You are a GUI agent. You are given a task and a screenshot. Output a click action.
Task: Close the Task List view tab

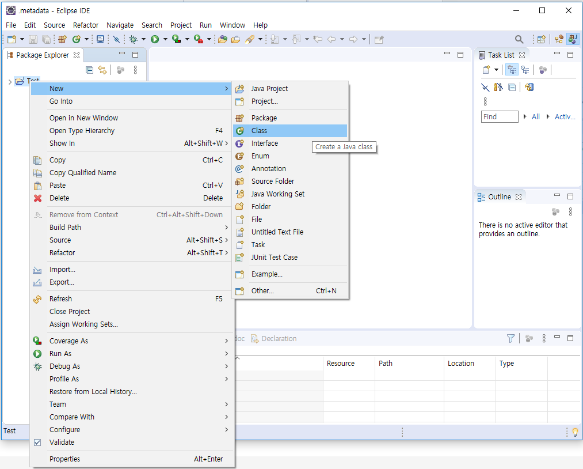tap(522, 55)
